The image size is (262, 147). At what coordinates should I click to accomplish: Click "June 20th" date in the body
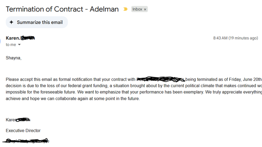[x=252, y=79]
